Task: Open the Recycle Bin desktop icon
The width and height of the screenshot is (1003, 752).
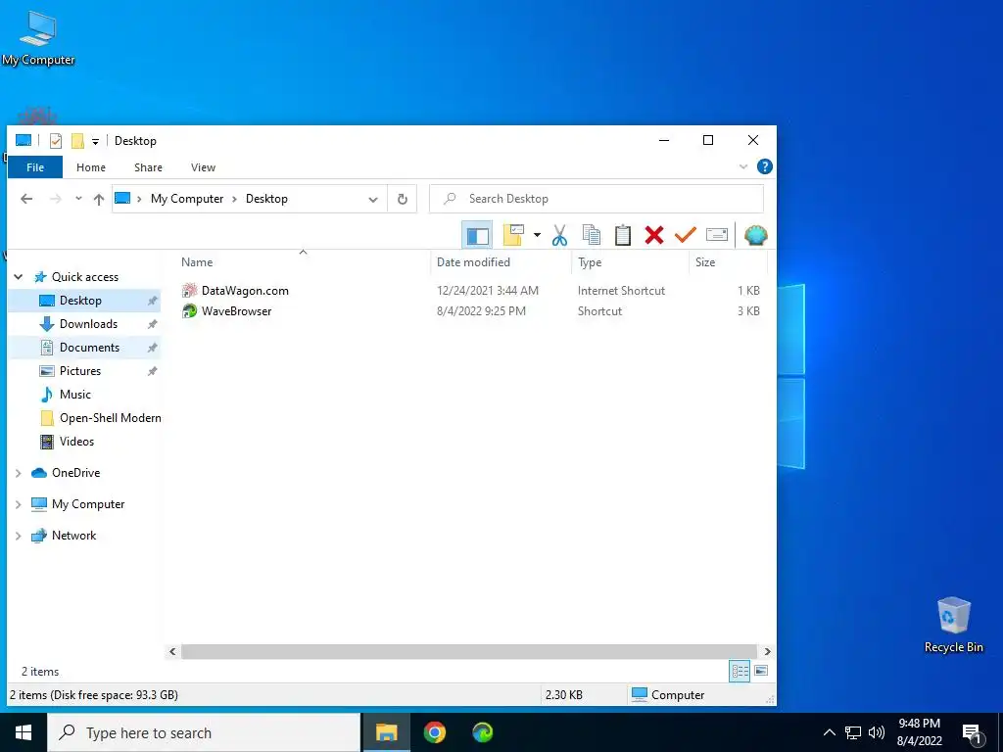Action: click(953, 625)
